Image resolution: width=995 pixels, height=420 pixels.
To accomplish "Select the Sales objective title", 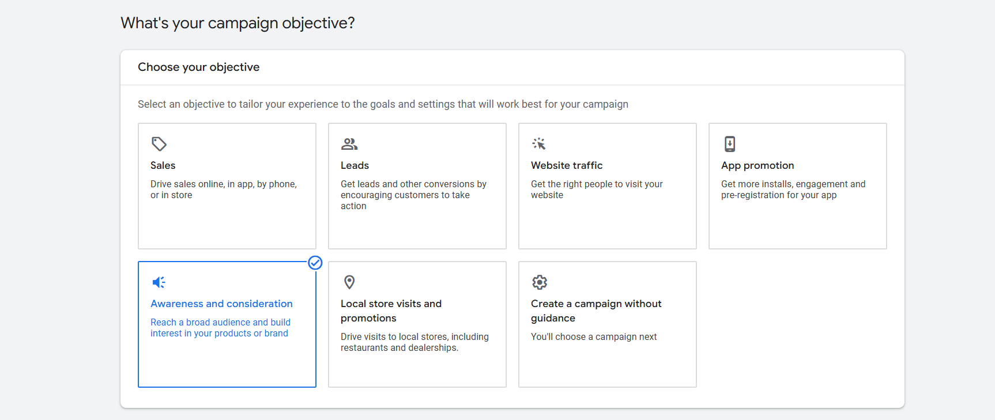I will pos(163,165).
